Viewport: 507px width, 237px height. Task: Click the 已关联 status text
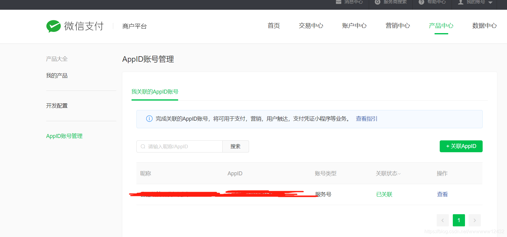click(x=384, y=194)
